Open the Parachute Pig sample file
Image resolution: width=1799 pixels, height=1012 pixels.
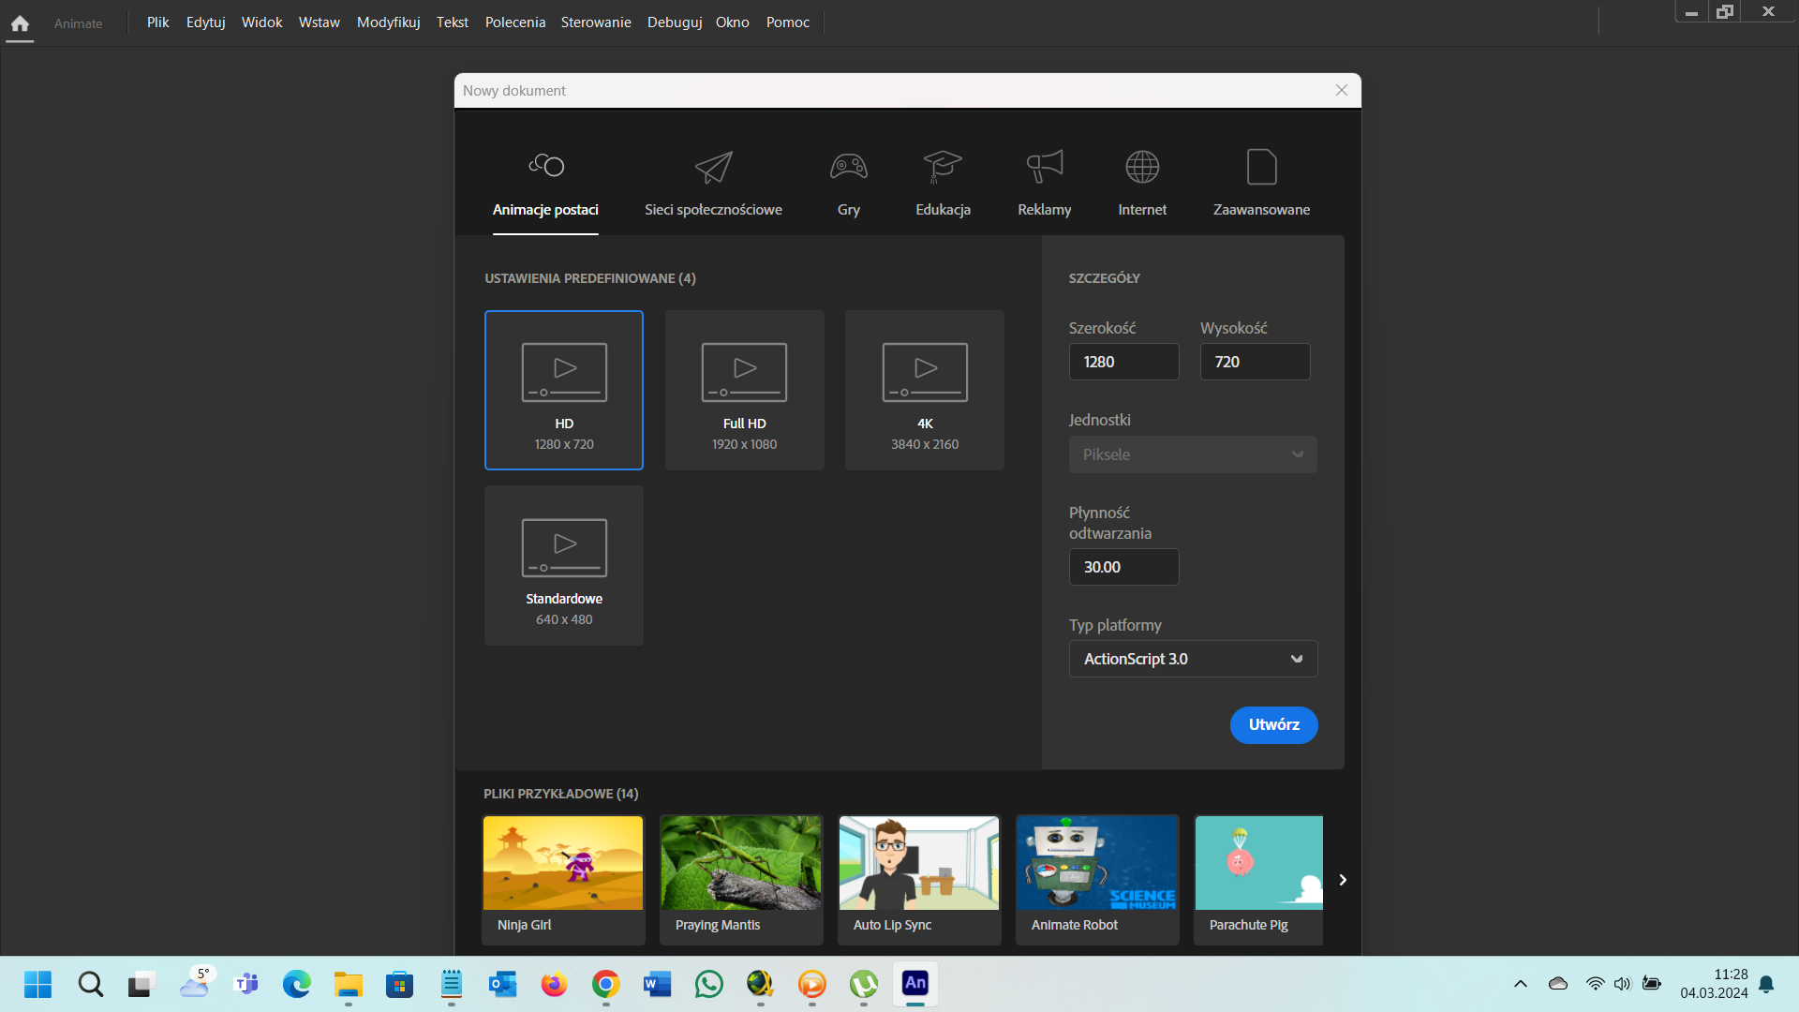coord(1258,879)
